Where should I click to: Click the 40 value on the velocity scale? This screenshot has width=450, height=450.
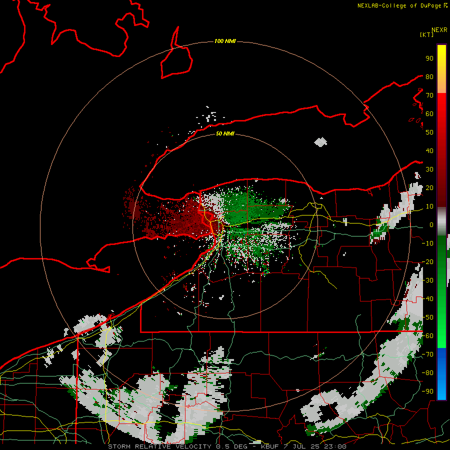tap(429, 150)
